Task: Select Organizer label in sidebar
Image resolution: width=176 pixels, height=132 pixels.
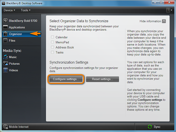Action: (x=15, y=34)
